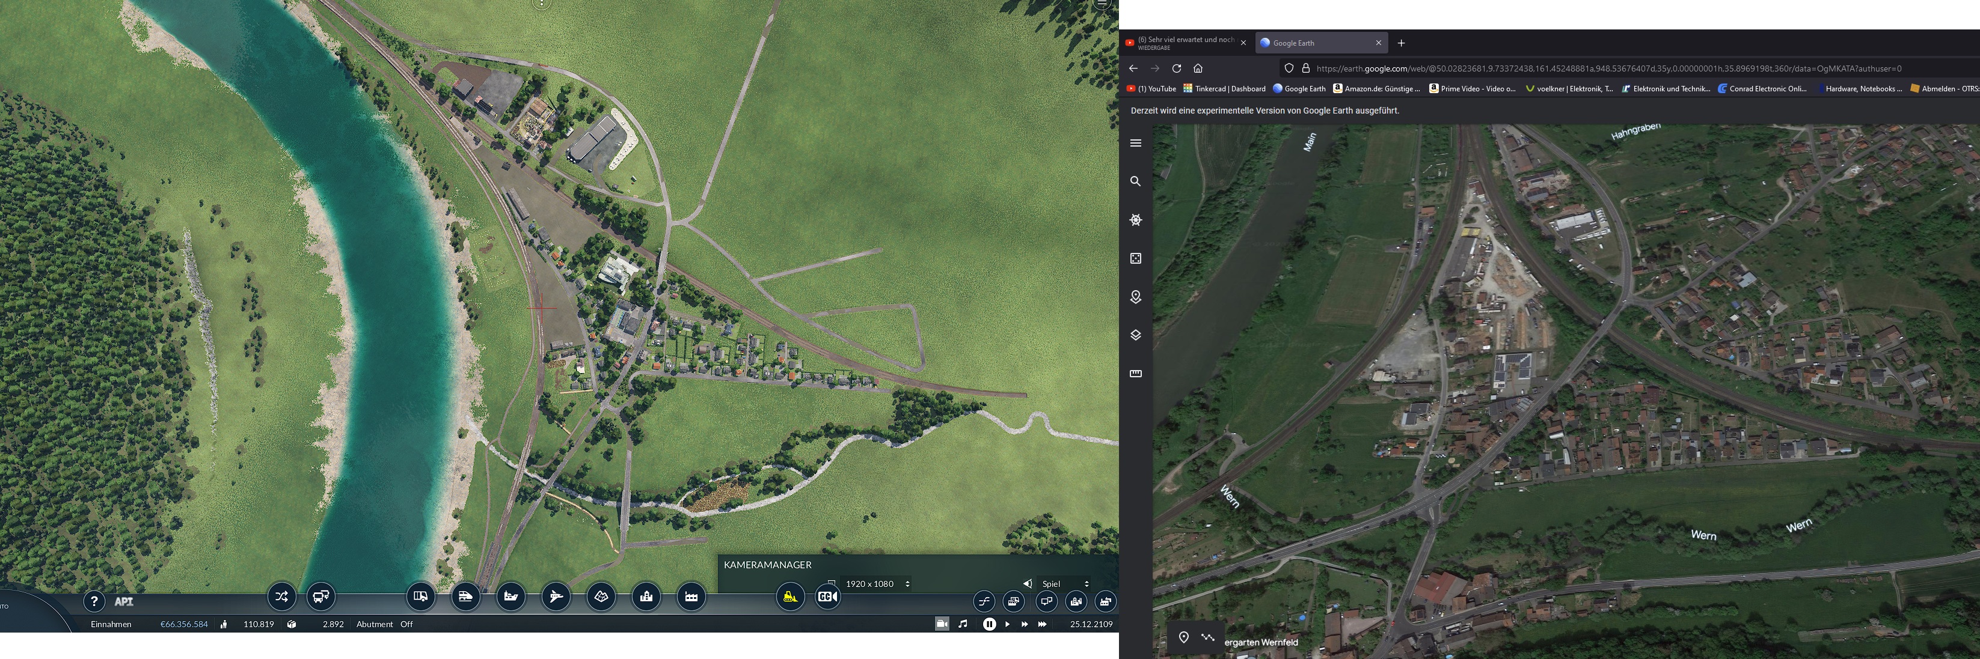
Task: Select the ruler measure tool in Google Earth
Action: (x=1136, y=373)
